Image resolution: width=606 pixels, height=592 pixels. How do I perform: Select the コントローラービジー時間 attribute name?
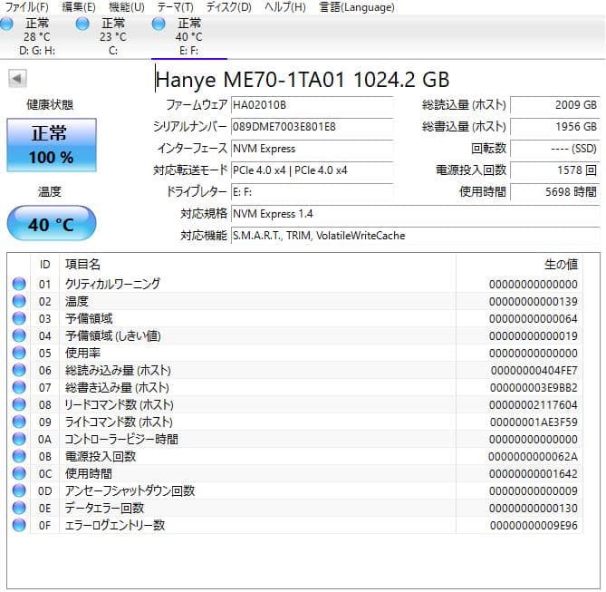121,439
